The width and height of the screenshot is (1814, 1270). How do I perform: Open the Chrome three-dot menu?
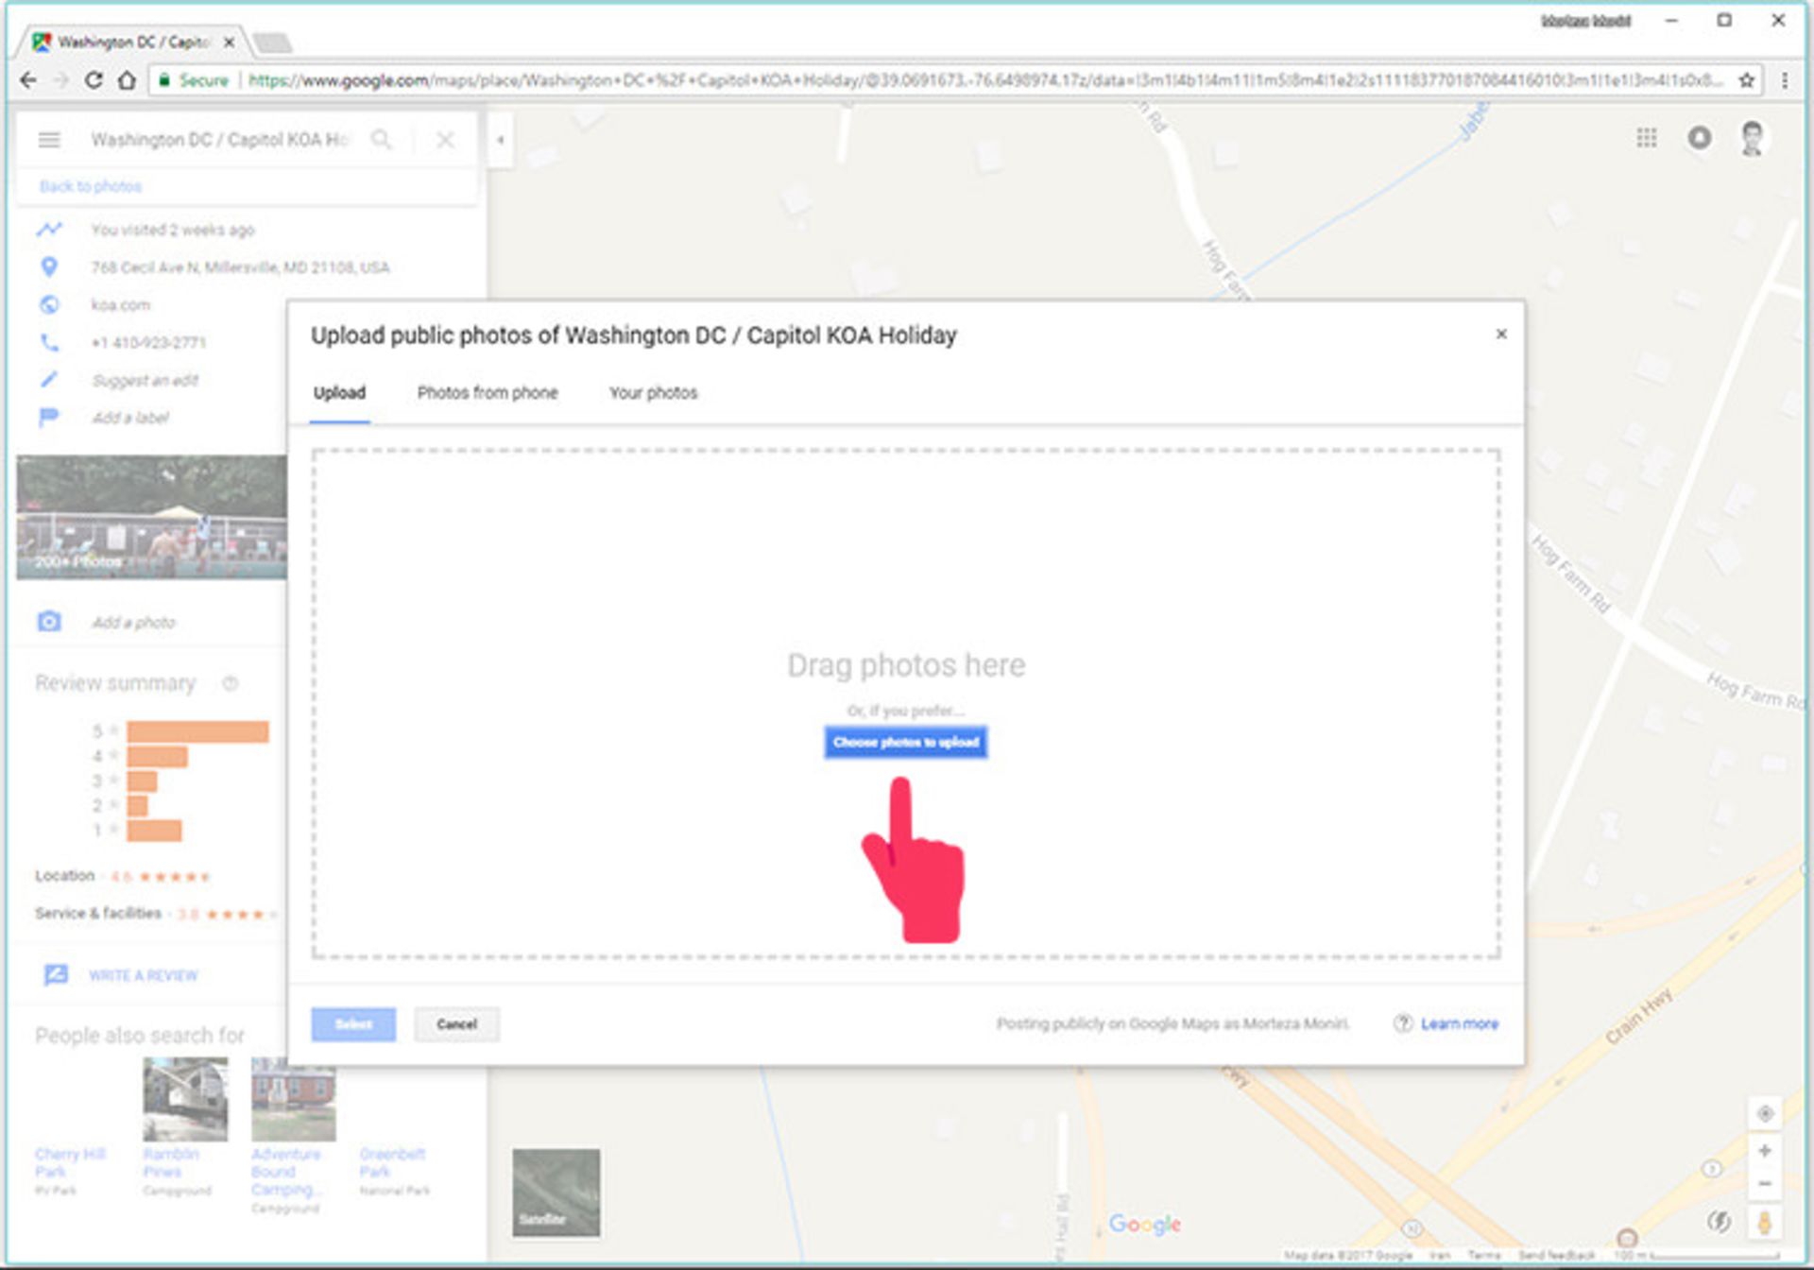coord(1784,81)
